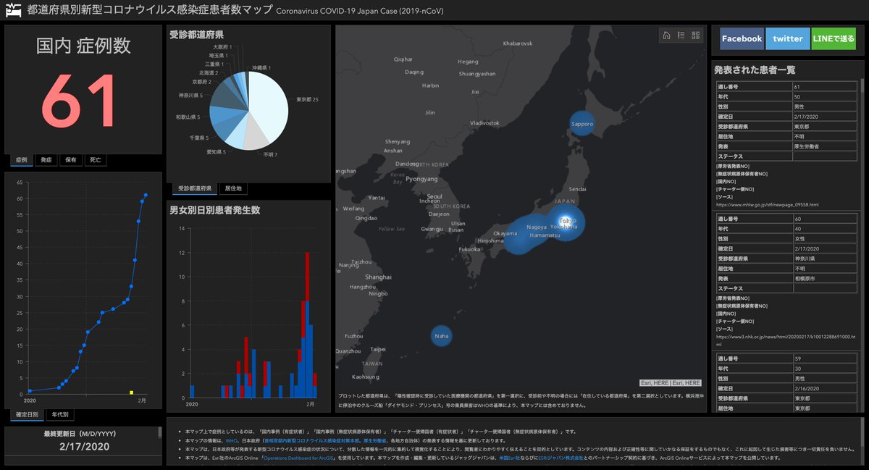Click the map Home extent icon
Image resolution: width=869 pixels, height=470 pixels.
click(x=666, y=35)
